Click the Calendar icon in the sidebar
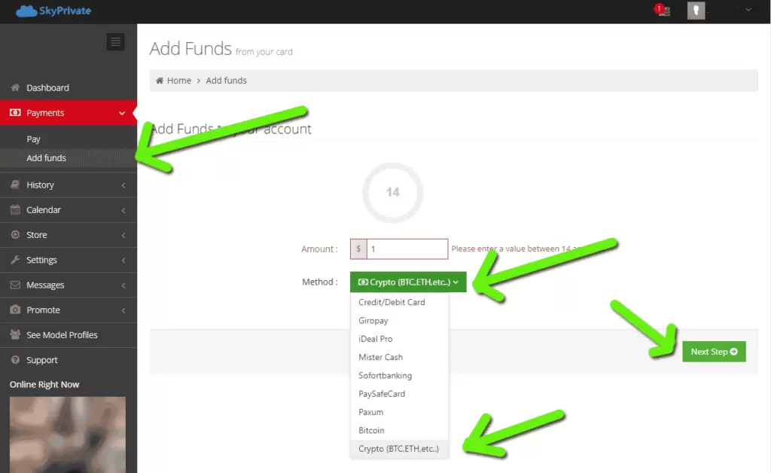The width and height of the screenshot is (771, 473). point(15,210)
